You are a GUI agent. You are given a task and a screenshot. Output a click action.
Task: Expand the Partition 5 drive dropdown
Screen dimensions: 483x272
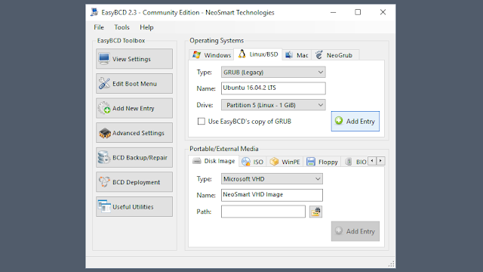click(x=273, y=105)
